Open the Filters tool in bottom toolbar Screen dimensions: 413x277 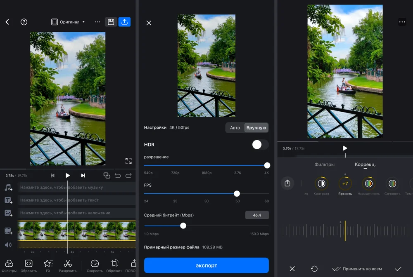point(9,265)
